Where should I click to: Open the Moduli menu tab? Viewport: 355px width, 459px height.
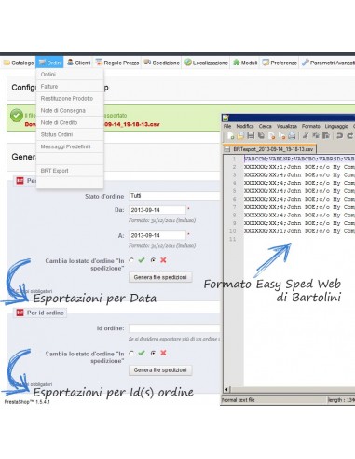245,63
